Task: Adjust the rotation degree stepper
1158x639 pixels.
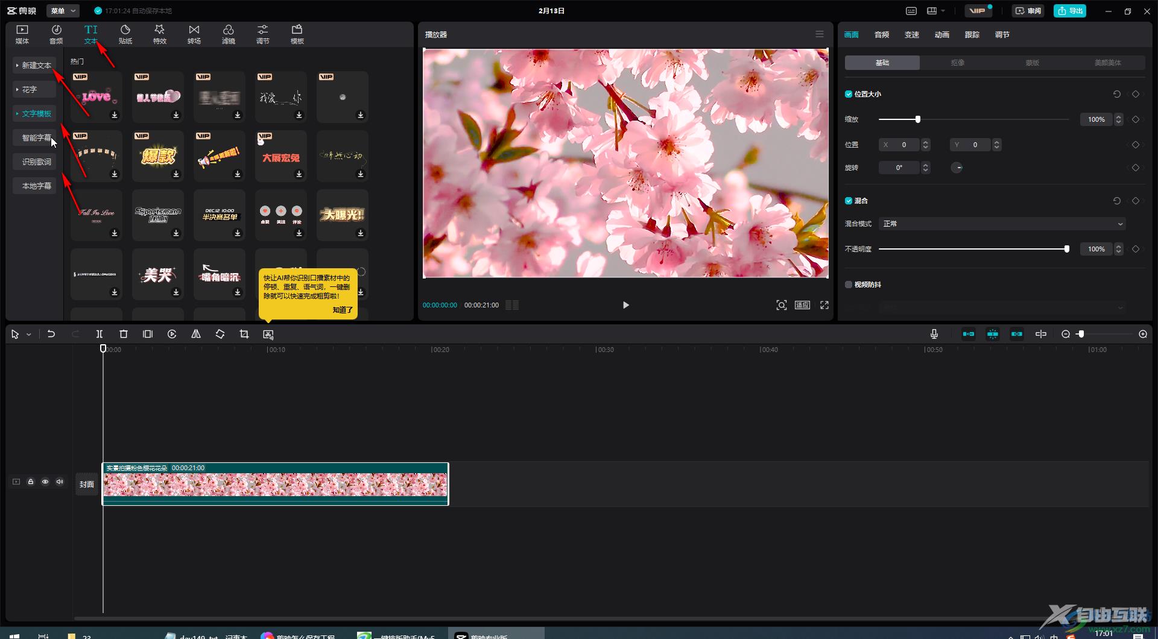Action: click(x=926, y=168)
